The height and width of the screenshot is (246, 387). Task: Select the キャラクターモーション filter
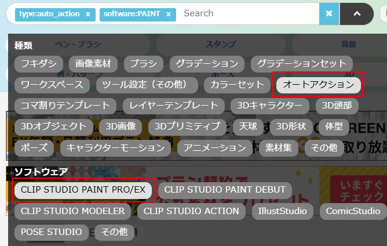[115, 148]
